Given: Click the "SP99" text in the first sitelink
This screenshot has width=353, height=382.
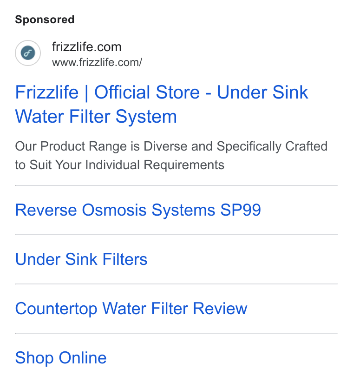Looking at the screenshot, I should point(241,210).
